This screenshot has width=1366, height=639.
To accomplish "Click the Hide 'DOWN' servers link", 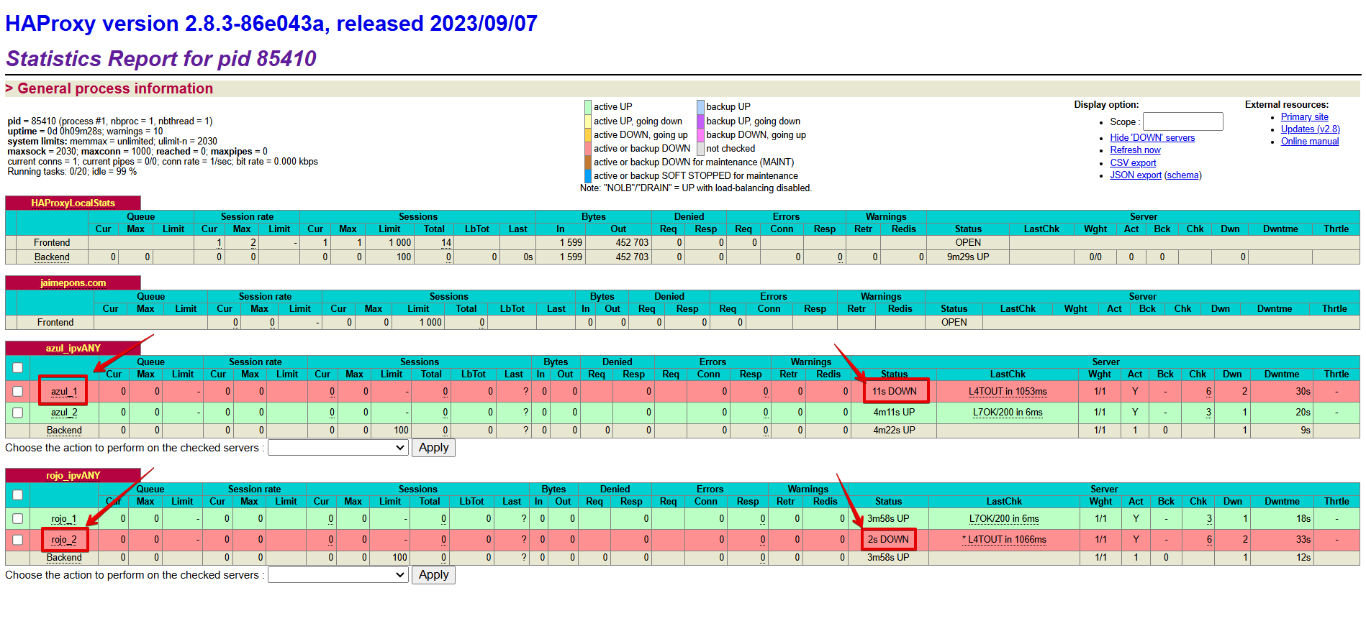I will 1152,138.
